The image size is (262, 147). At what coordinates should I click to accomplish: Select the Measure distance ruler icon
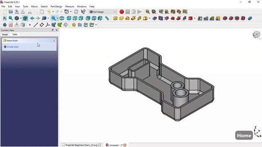click(107, 18)
